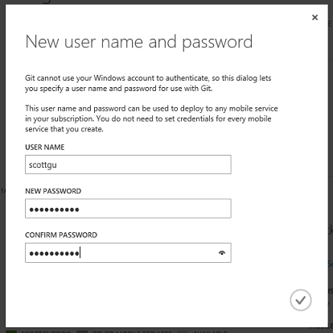The height and width of the screenshot is (333, 333).
Task: Select the CONFIRM PASSWORD input box
Action: point(128,253)
